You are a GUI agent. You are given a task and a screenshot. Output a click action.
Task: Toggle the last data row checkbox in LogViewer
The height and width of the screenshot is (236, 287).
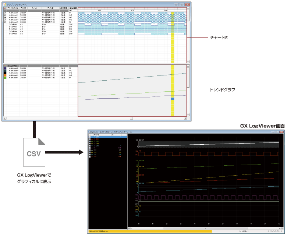click(x=90, y=157)
